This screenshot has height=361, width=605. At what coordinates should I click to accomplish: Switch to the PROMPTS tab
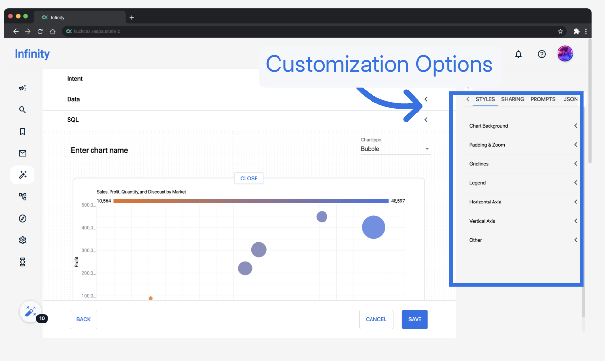point(543,99)
